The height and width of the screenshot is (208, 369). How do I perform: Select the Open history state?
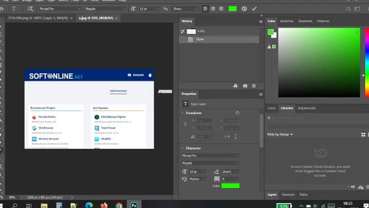(219, 39)
